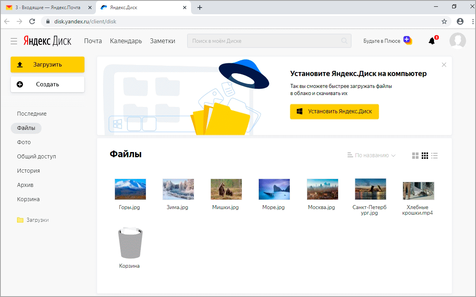Open the sort По названию dropdown
Image resolution: width=476 pixels, height=297 pixels.
tap(371, 156)
